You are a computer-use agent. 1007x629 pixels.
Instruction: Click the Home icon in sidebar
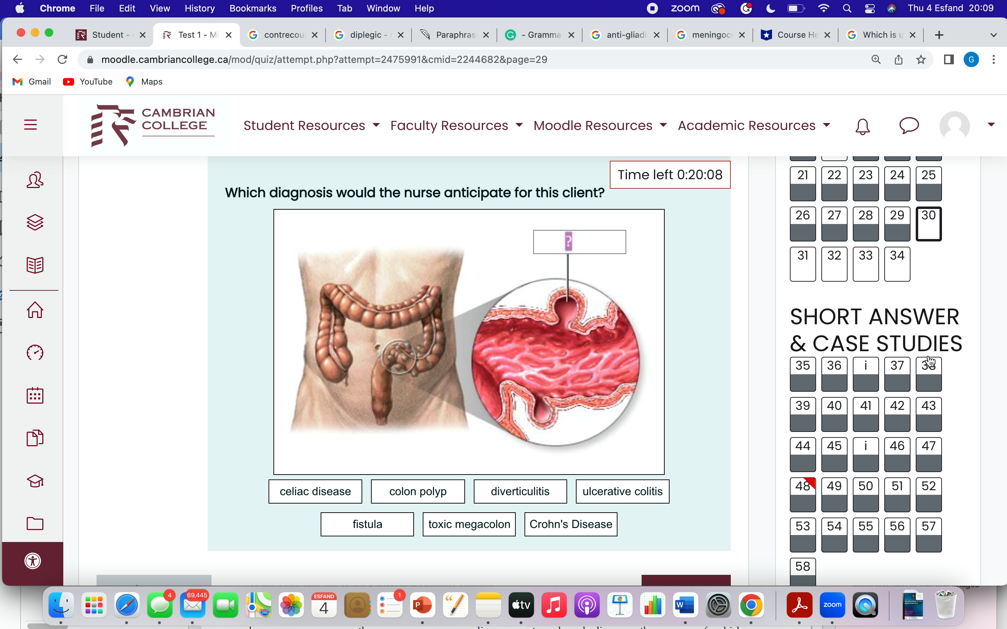point(35,310)
